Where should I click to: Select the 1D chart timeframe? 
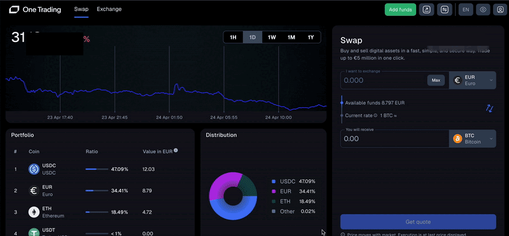253,38
